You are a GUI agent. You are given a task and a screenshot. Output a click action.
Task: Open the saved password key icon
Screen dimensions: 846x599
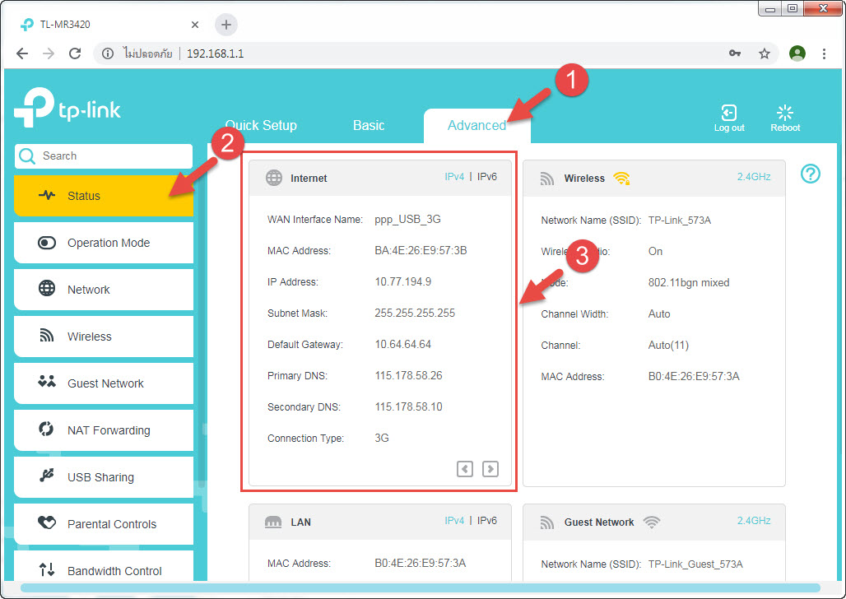coord(735,53)
